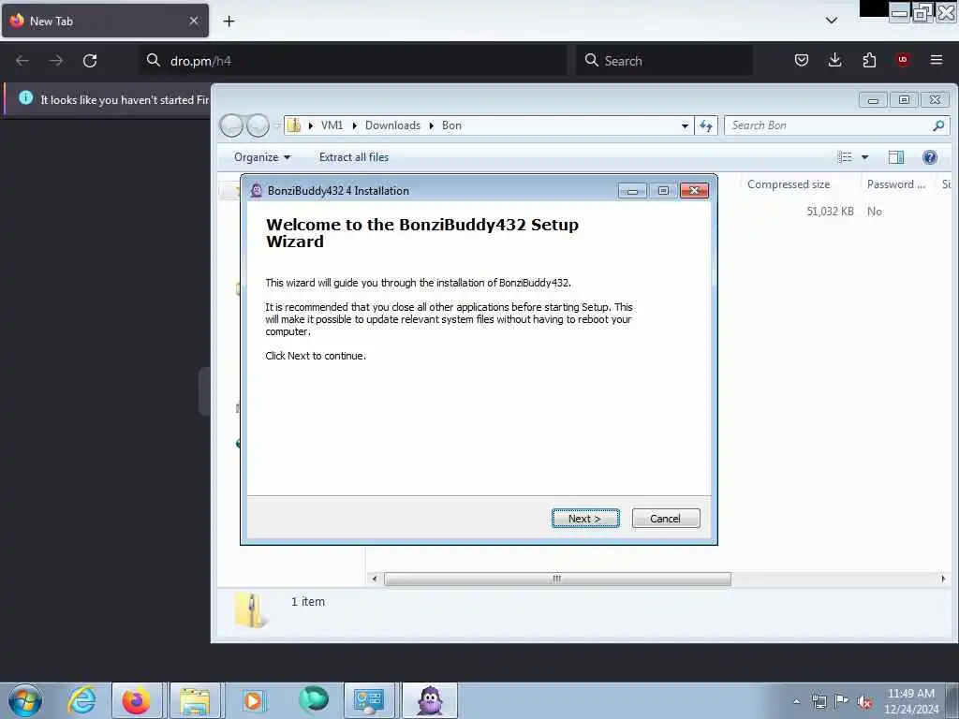The image size is (959, 719).
Task: Select Bon in Explorer breadcrumb
Action: pyautogui.click(x=452, y=125)
